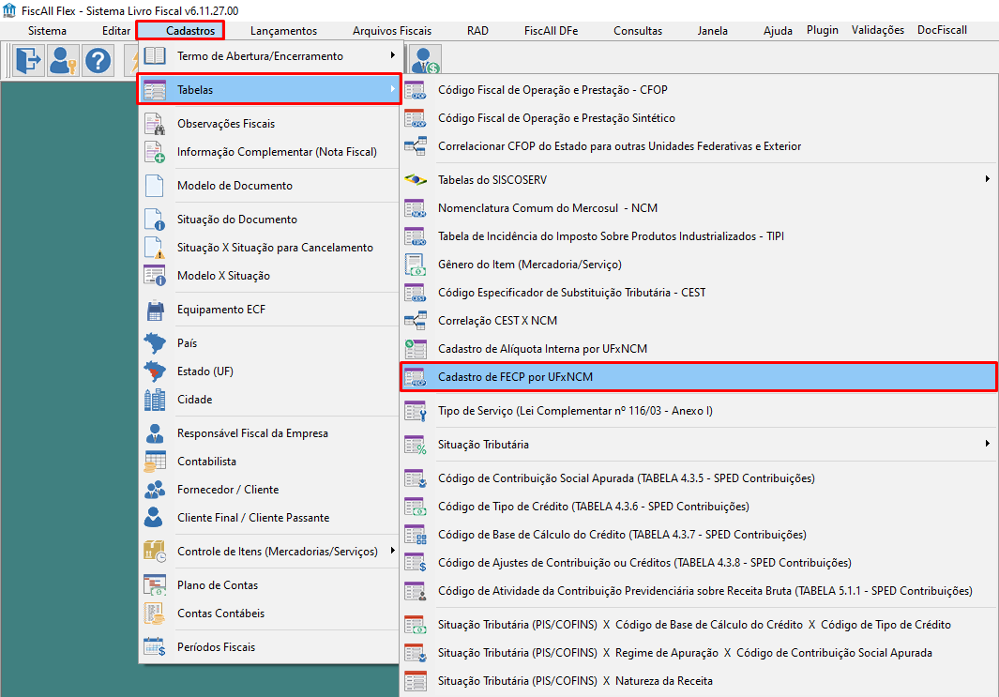
Task: Click the Estado (UF) map icon
Action: pyautogui.click(x=154, y=371)
